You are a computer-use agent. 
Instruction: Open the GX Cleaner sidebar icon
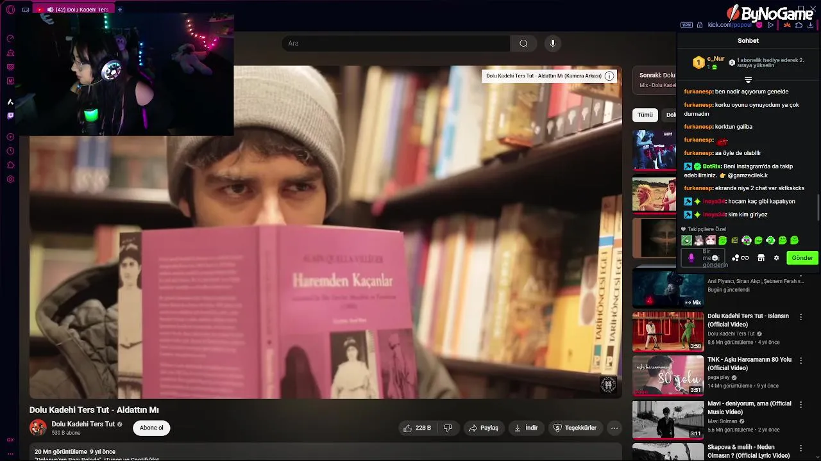tap(10, 53)
